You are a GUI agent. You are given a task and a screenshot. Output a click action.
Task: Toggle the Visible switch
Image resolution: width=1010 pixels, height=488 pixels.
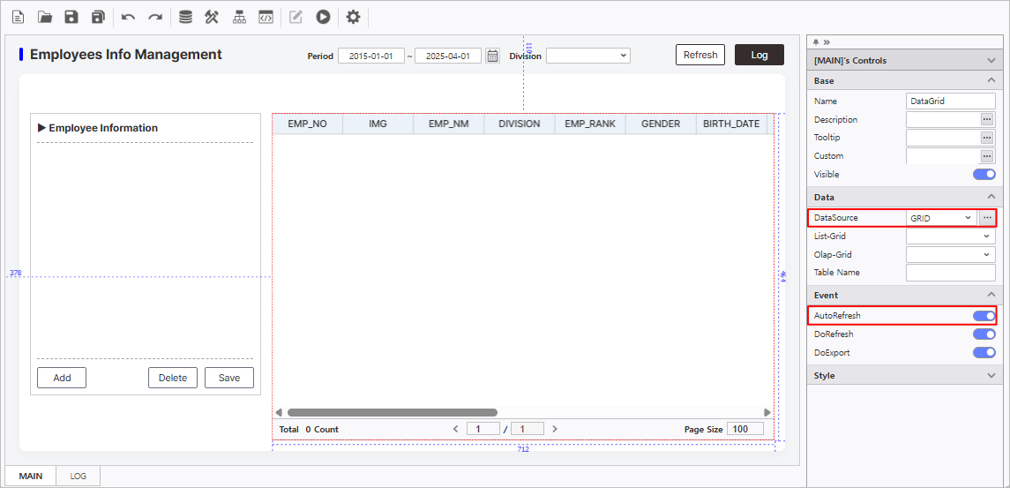click(984, 175)
